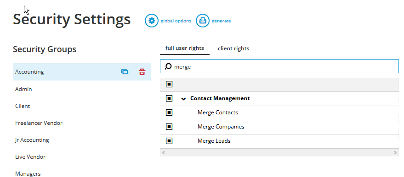This screenshot has width=404, height=177.
Task: Delete the Accounting group trash icon
Action: (x=142, y=72)
